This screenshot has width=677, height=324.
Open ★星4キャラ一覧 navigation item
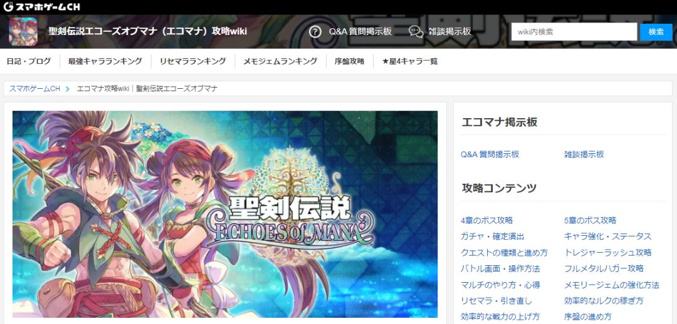(x=410, y=61)
